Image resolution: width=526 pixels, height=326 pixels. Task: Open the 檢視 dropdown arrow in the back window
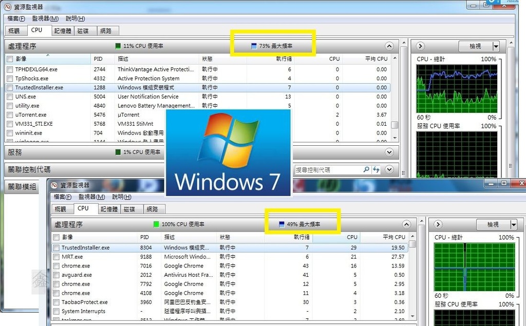pos(496,46)
